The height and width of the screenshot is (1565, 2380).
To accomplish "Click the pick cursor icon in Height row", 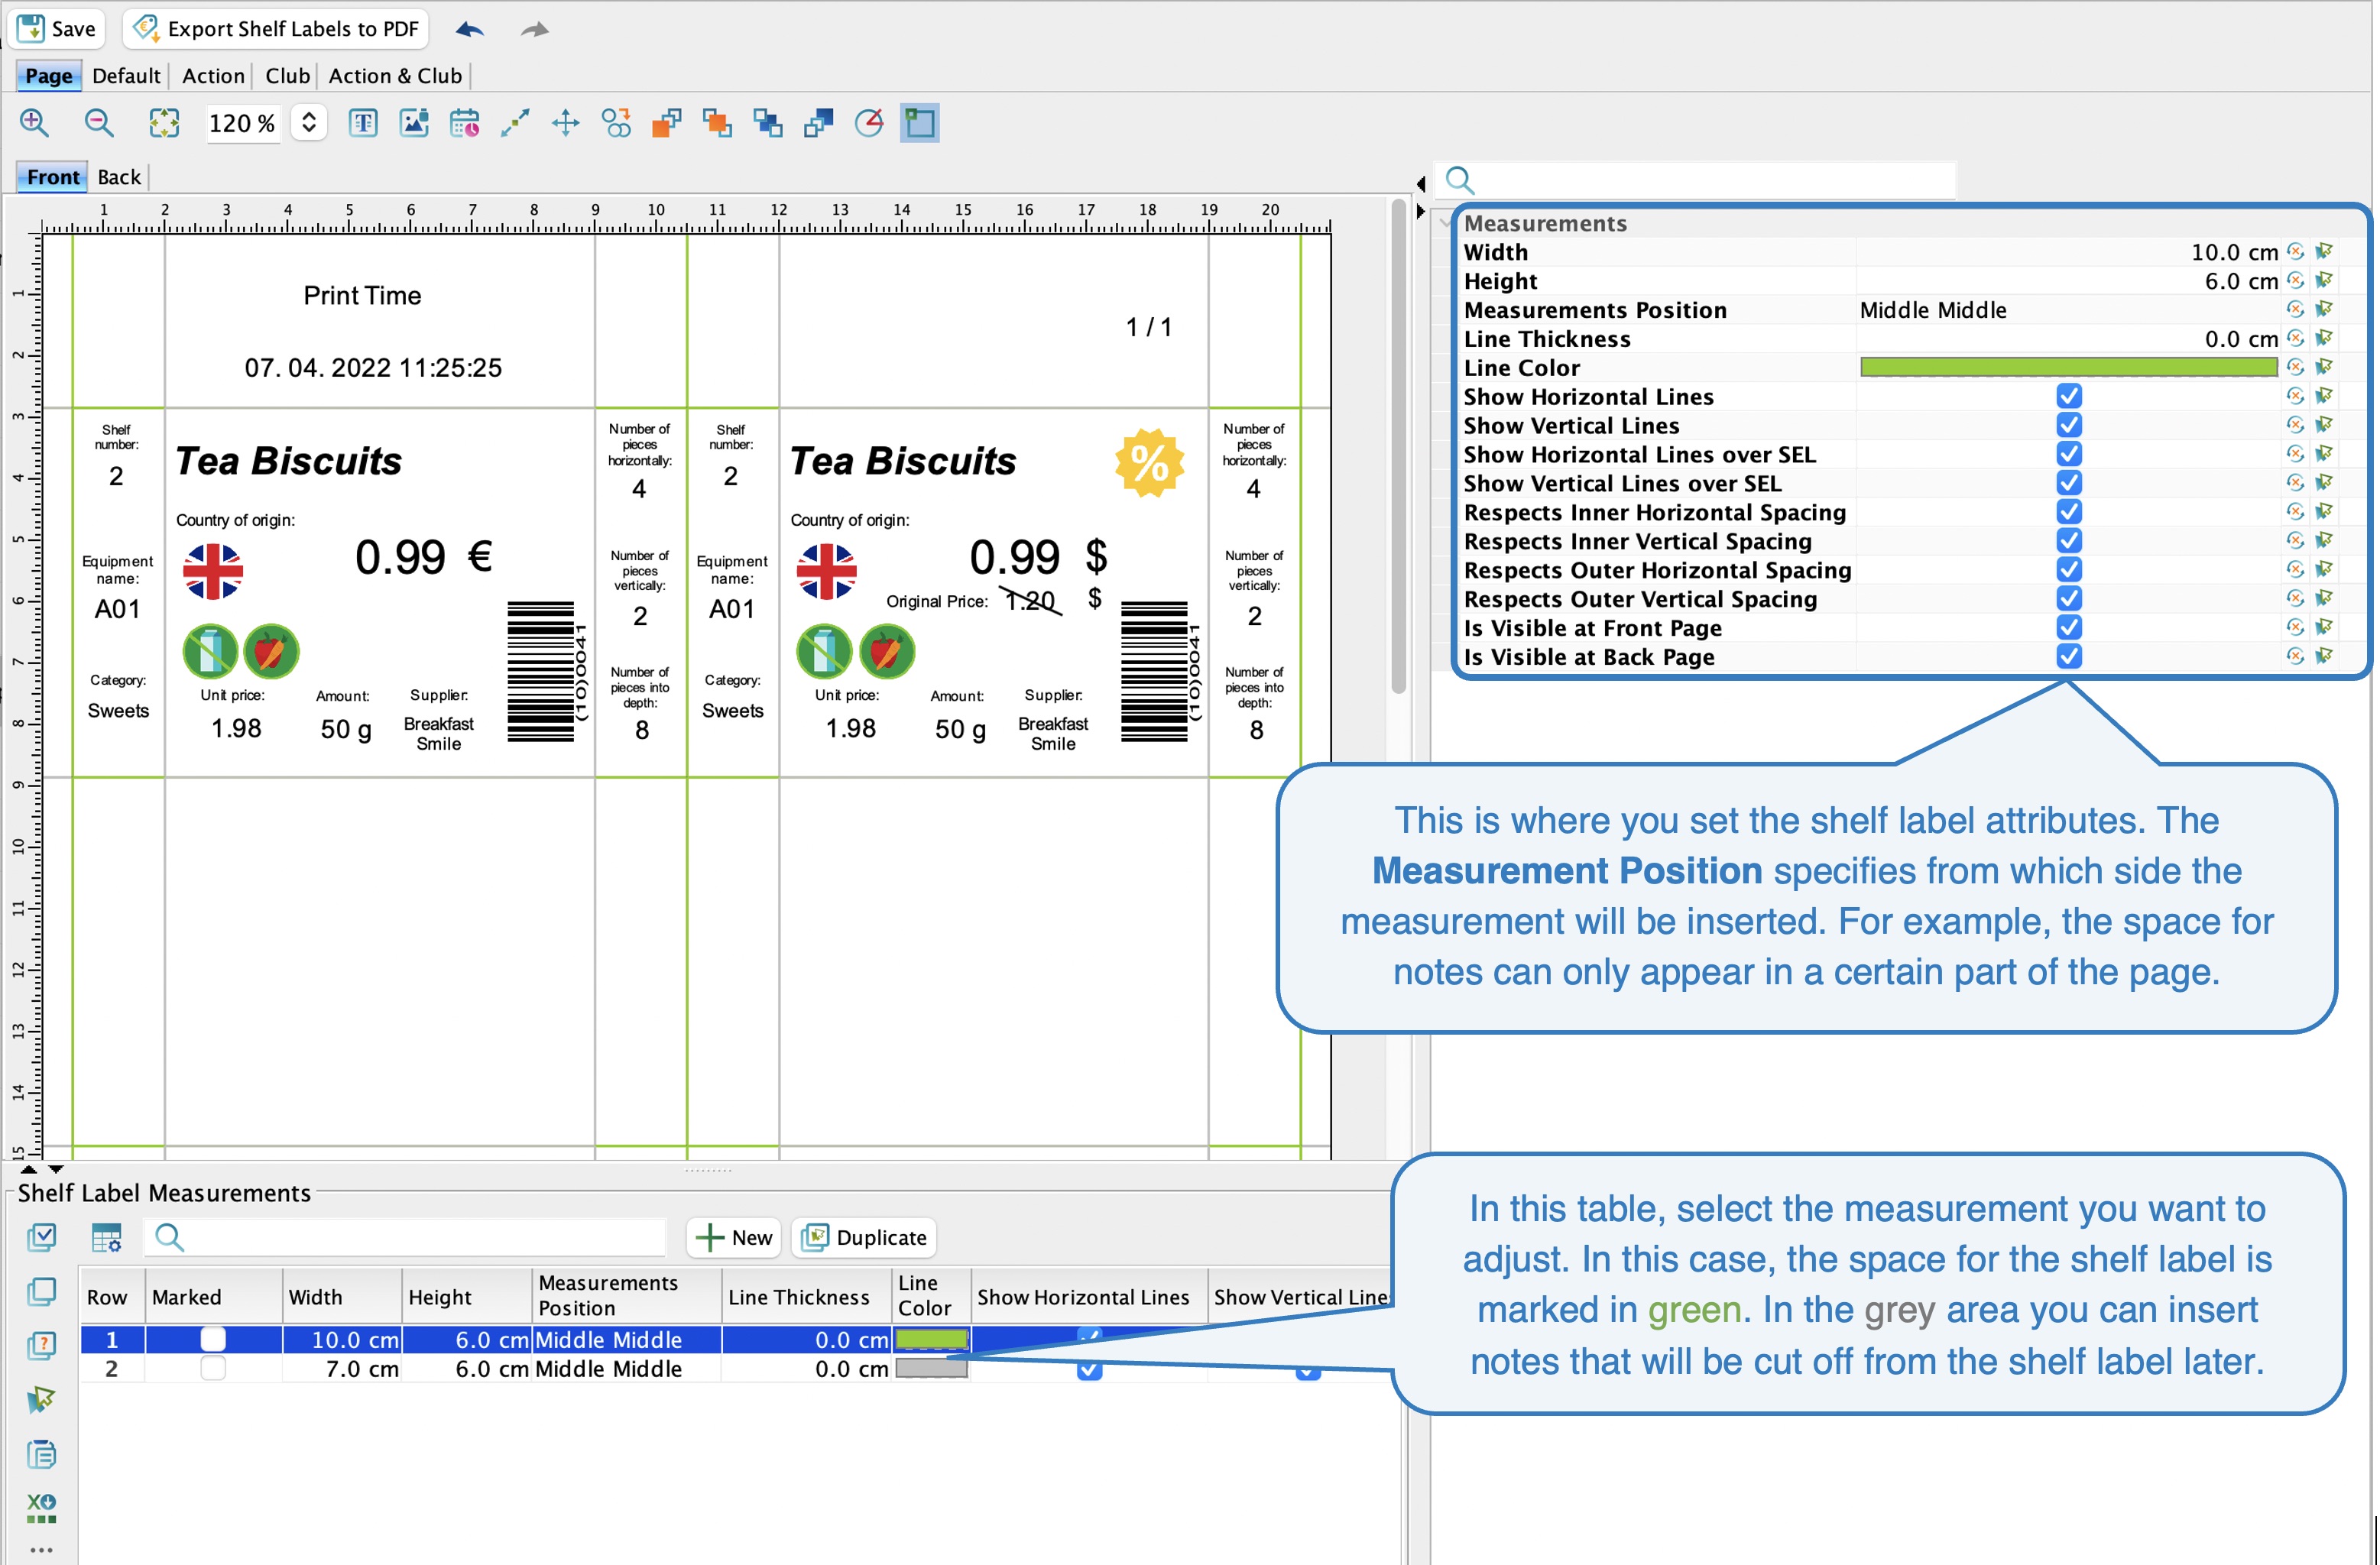I will (2326, 281).
